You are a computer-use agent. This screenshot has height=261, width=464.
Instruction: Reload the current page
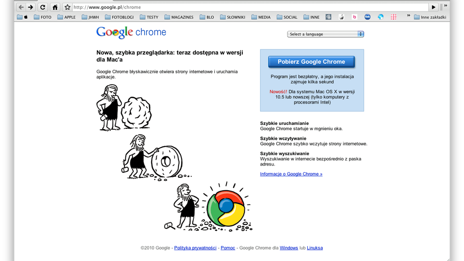[43, 7]
